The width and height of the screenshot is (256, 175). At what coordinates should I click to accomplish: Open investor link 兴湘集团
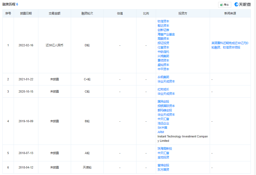click(163, 56)
